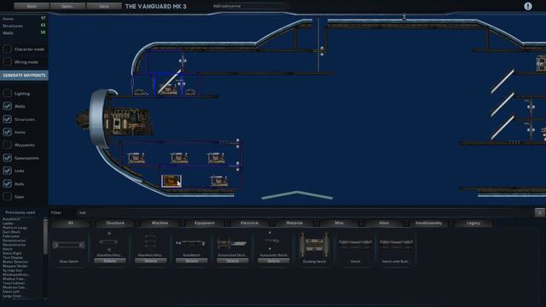Select the highlighted orange cabinet in the lower hull
This screenshot has height=307, width=546.
(x=171, y=181)
